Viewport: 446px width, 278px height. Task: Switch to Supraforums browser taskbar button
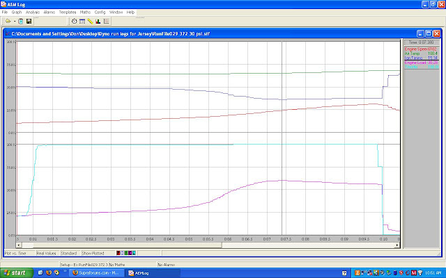tap(97, 273)
